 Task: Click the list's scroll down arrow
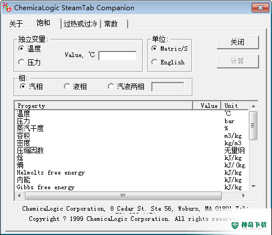pyautogui.click(x=253, y=186)
